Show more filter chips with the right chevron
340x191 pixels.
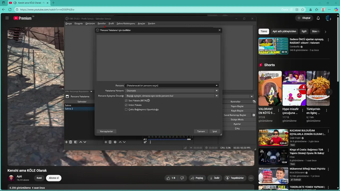click(325, 32)
